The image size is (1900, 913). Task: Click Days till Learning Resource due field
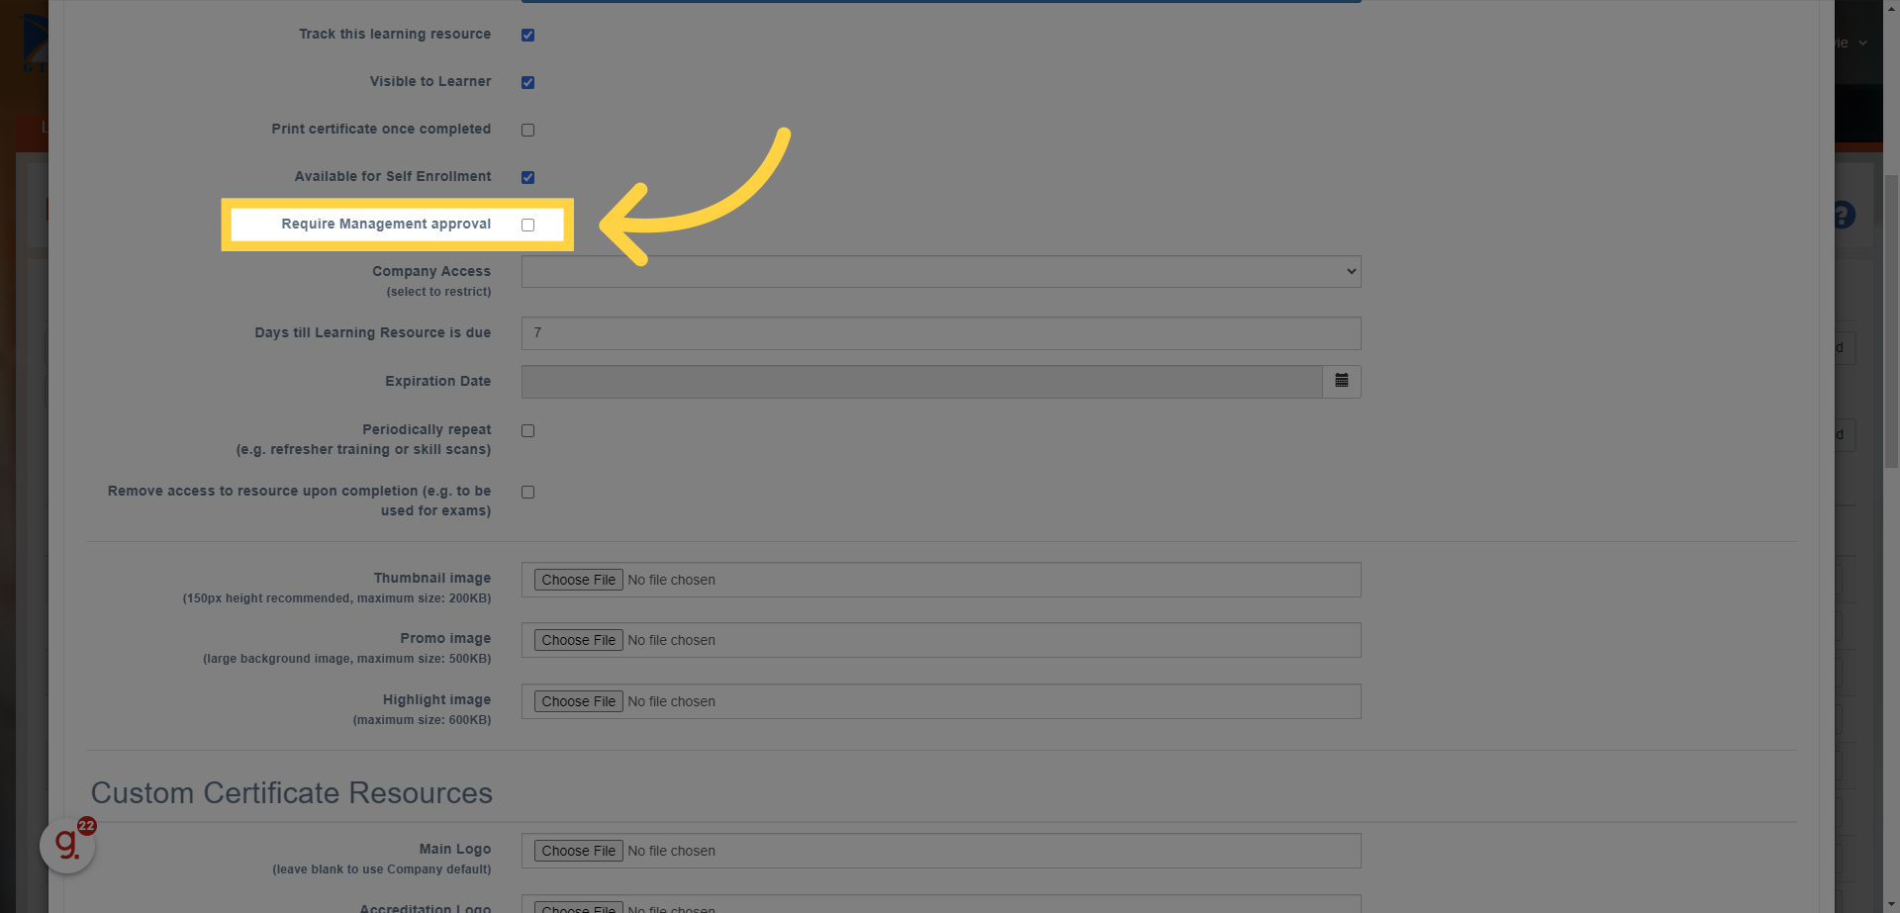(x=941, y=333)
